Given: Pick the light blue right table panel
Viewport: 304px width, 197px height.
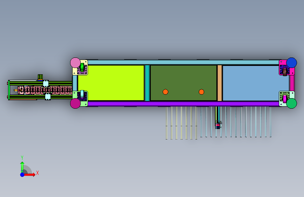Looking at the screenshot, I should click(256, 83).
